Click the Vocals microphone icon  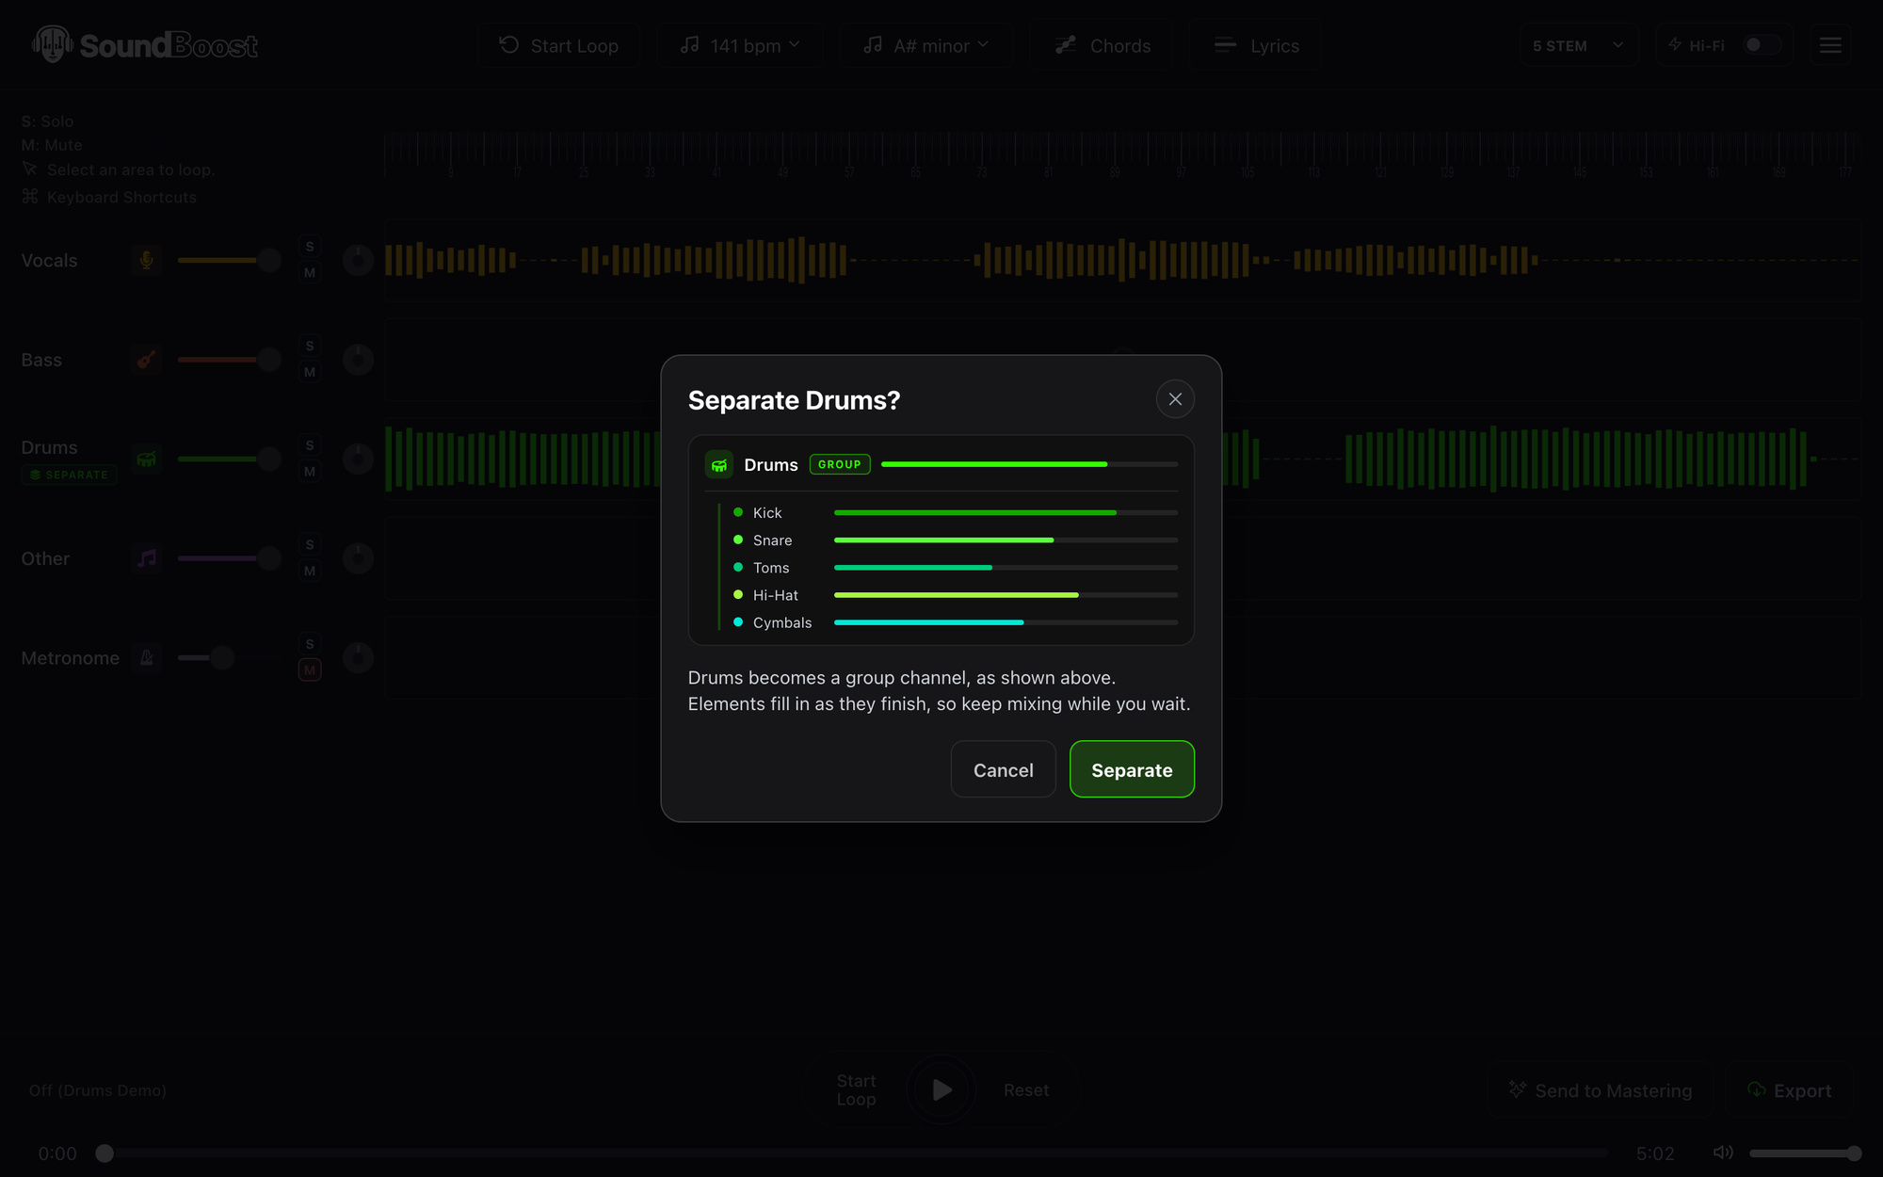[146, 260]
